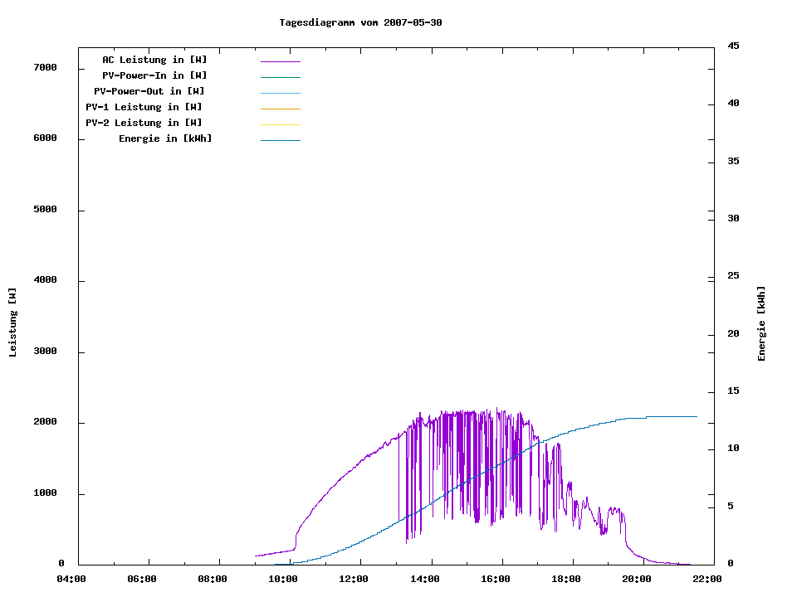The height and width of the screenshot is (597, 797).
Task: Select the PV-2 Leistung legend label
Action: pyautogui.click(x=144, y=123)
